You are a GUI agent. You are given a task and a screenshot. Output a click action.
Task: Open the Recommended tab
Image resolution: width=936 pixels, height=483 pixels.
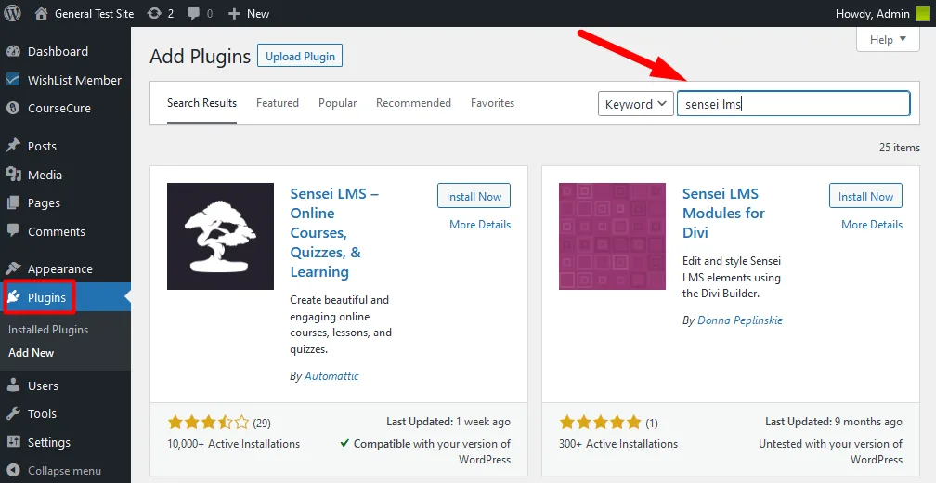point(413,103)
